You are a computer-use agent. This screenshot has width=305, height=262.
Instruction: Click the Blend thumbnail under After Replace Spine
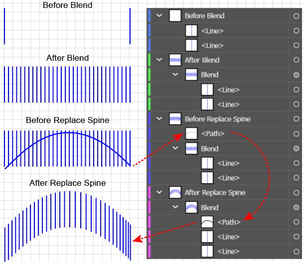191,207
